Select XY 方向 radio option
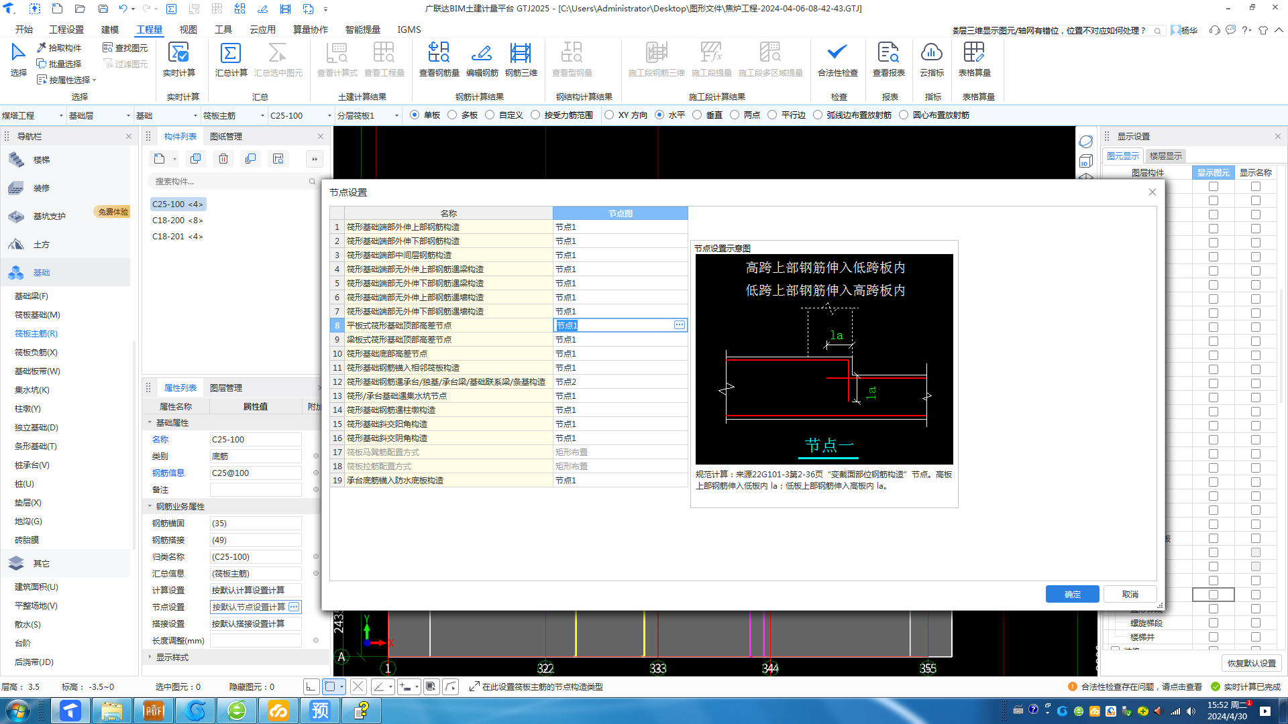The width and height of the screenshot is (1288, 724). pyautogui.click(x=609, y=115)
